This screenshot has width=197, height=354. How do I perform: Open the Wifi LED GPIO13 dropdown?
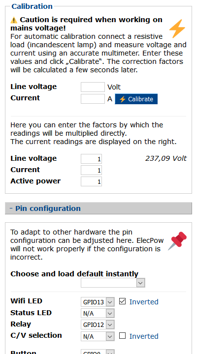pyautogui.click(x=98, y=302)
